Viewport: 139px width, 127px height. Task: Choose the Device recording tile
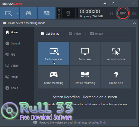pos(85,77)
